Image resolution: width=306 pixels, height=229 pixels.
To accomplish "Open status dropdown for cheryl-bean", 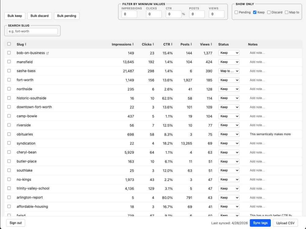I will pos(229,152).
